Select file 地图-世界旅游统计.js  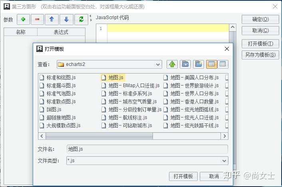tap(191, 86)
